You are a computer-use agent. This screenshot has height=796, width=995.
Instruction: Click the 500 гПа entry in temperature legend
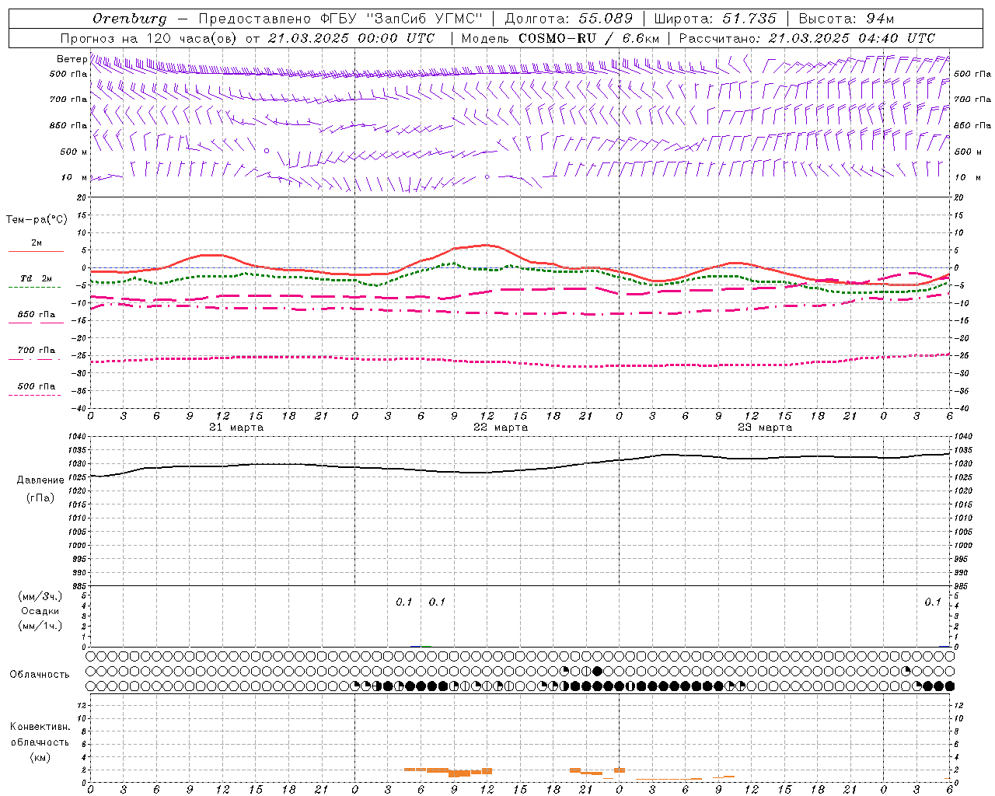36,386
